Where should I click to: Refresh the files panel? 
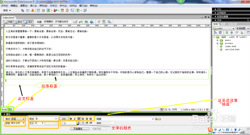pos(220,33)
